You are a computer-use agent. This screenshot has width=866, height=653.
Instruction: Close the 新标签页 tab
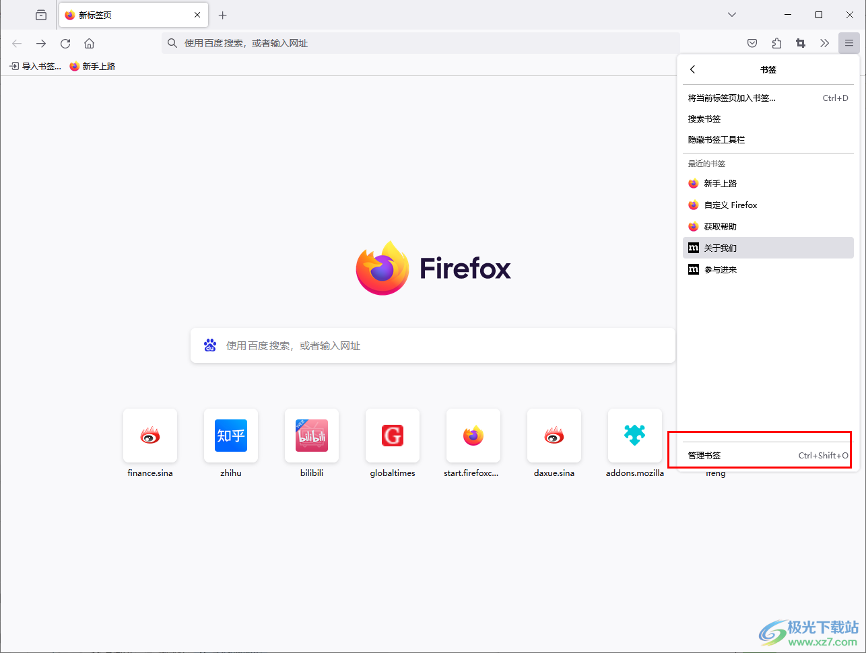coord(197,15)
